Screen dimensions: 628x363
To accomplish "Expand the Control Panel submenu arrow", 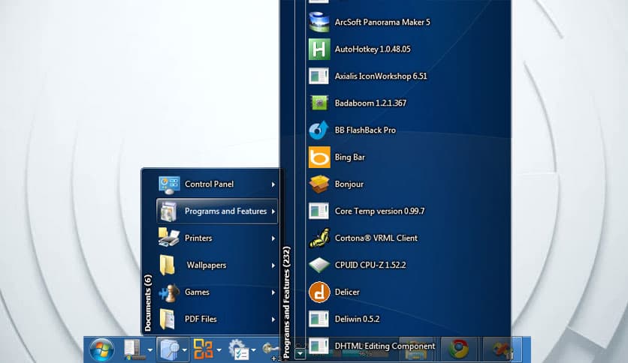I will pyautogui.click(x=273, y=184).
